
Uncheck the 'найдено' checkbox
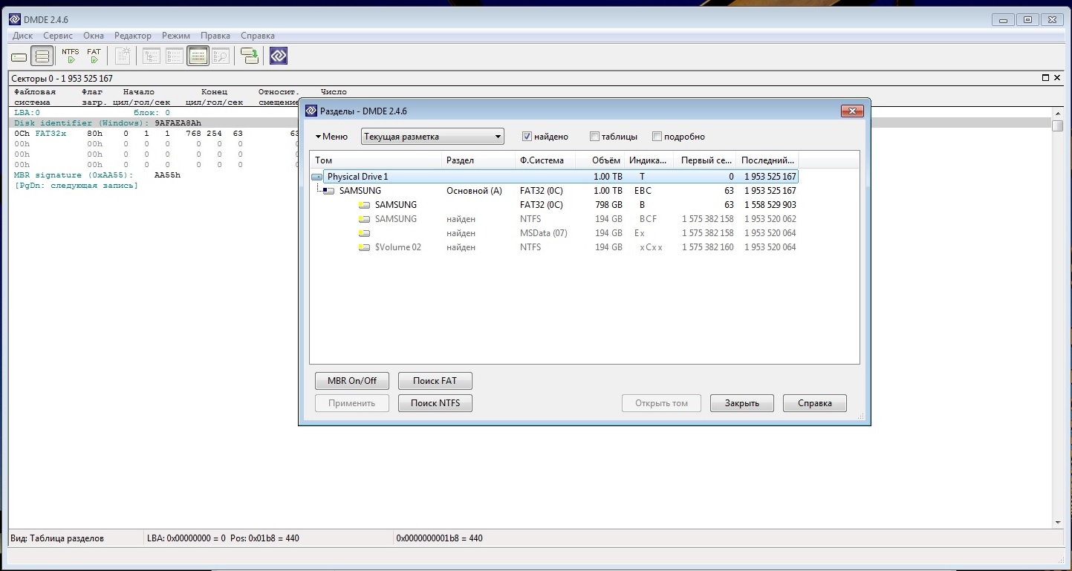coord(527,137)
